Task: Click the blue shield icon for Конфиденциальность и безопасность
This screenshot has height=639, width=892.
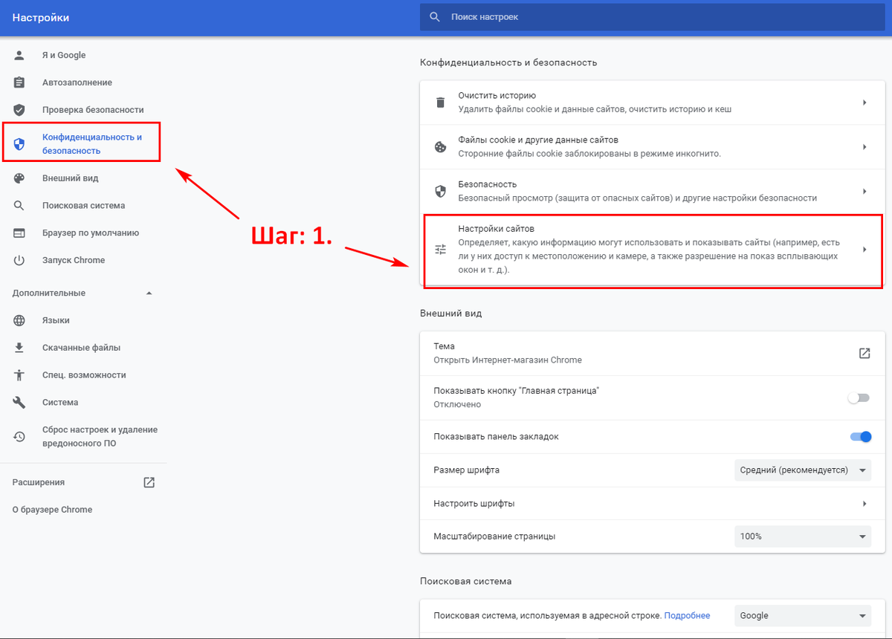Action: click(x=19, y=144)
